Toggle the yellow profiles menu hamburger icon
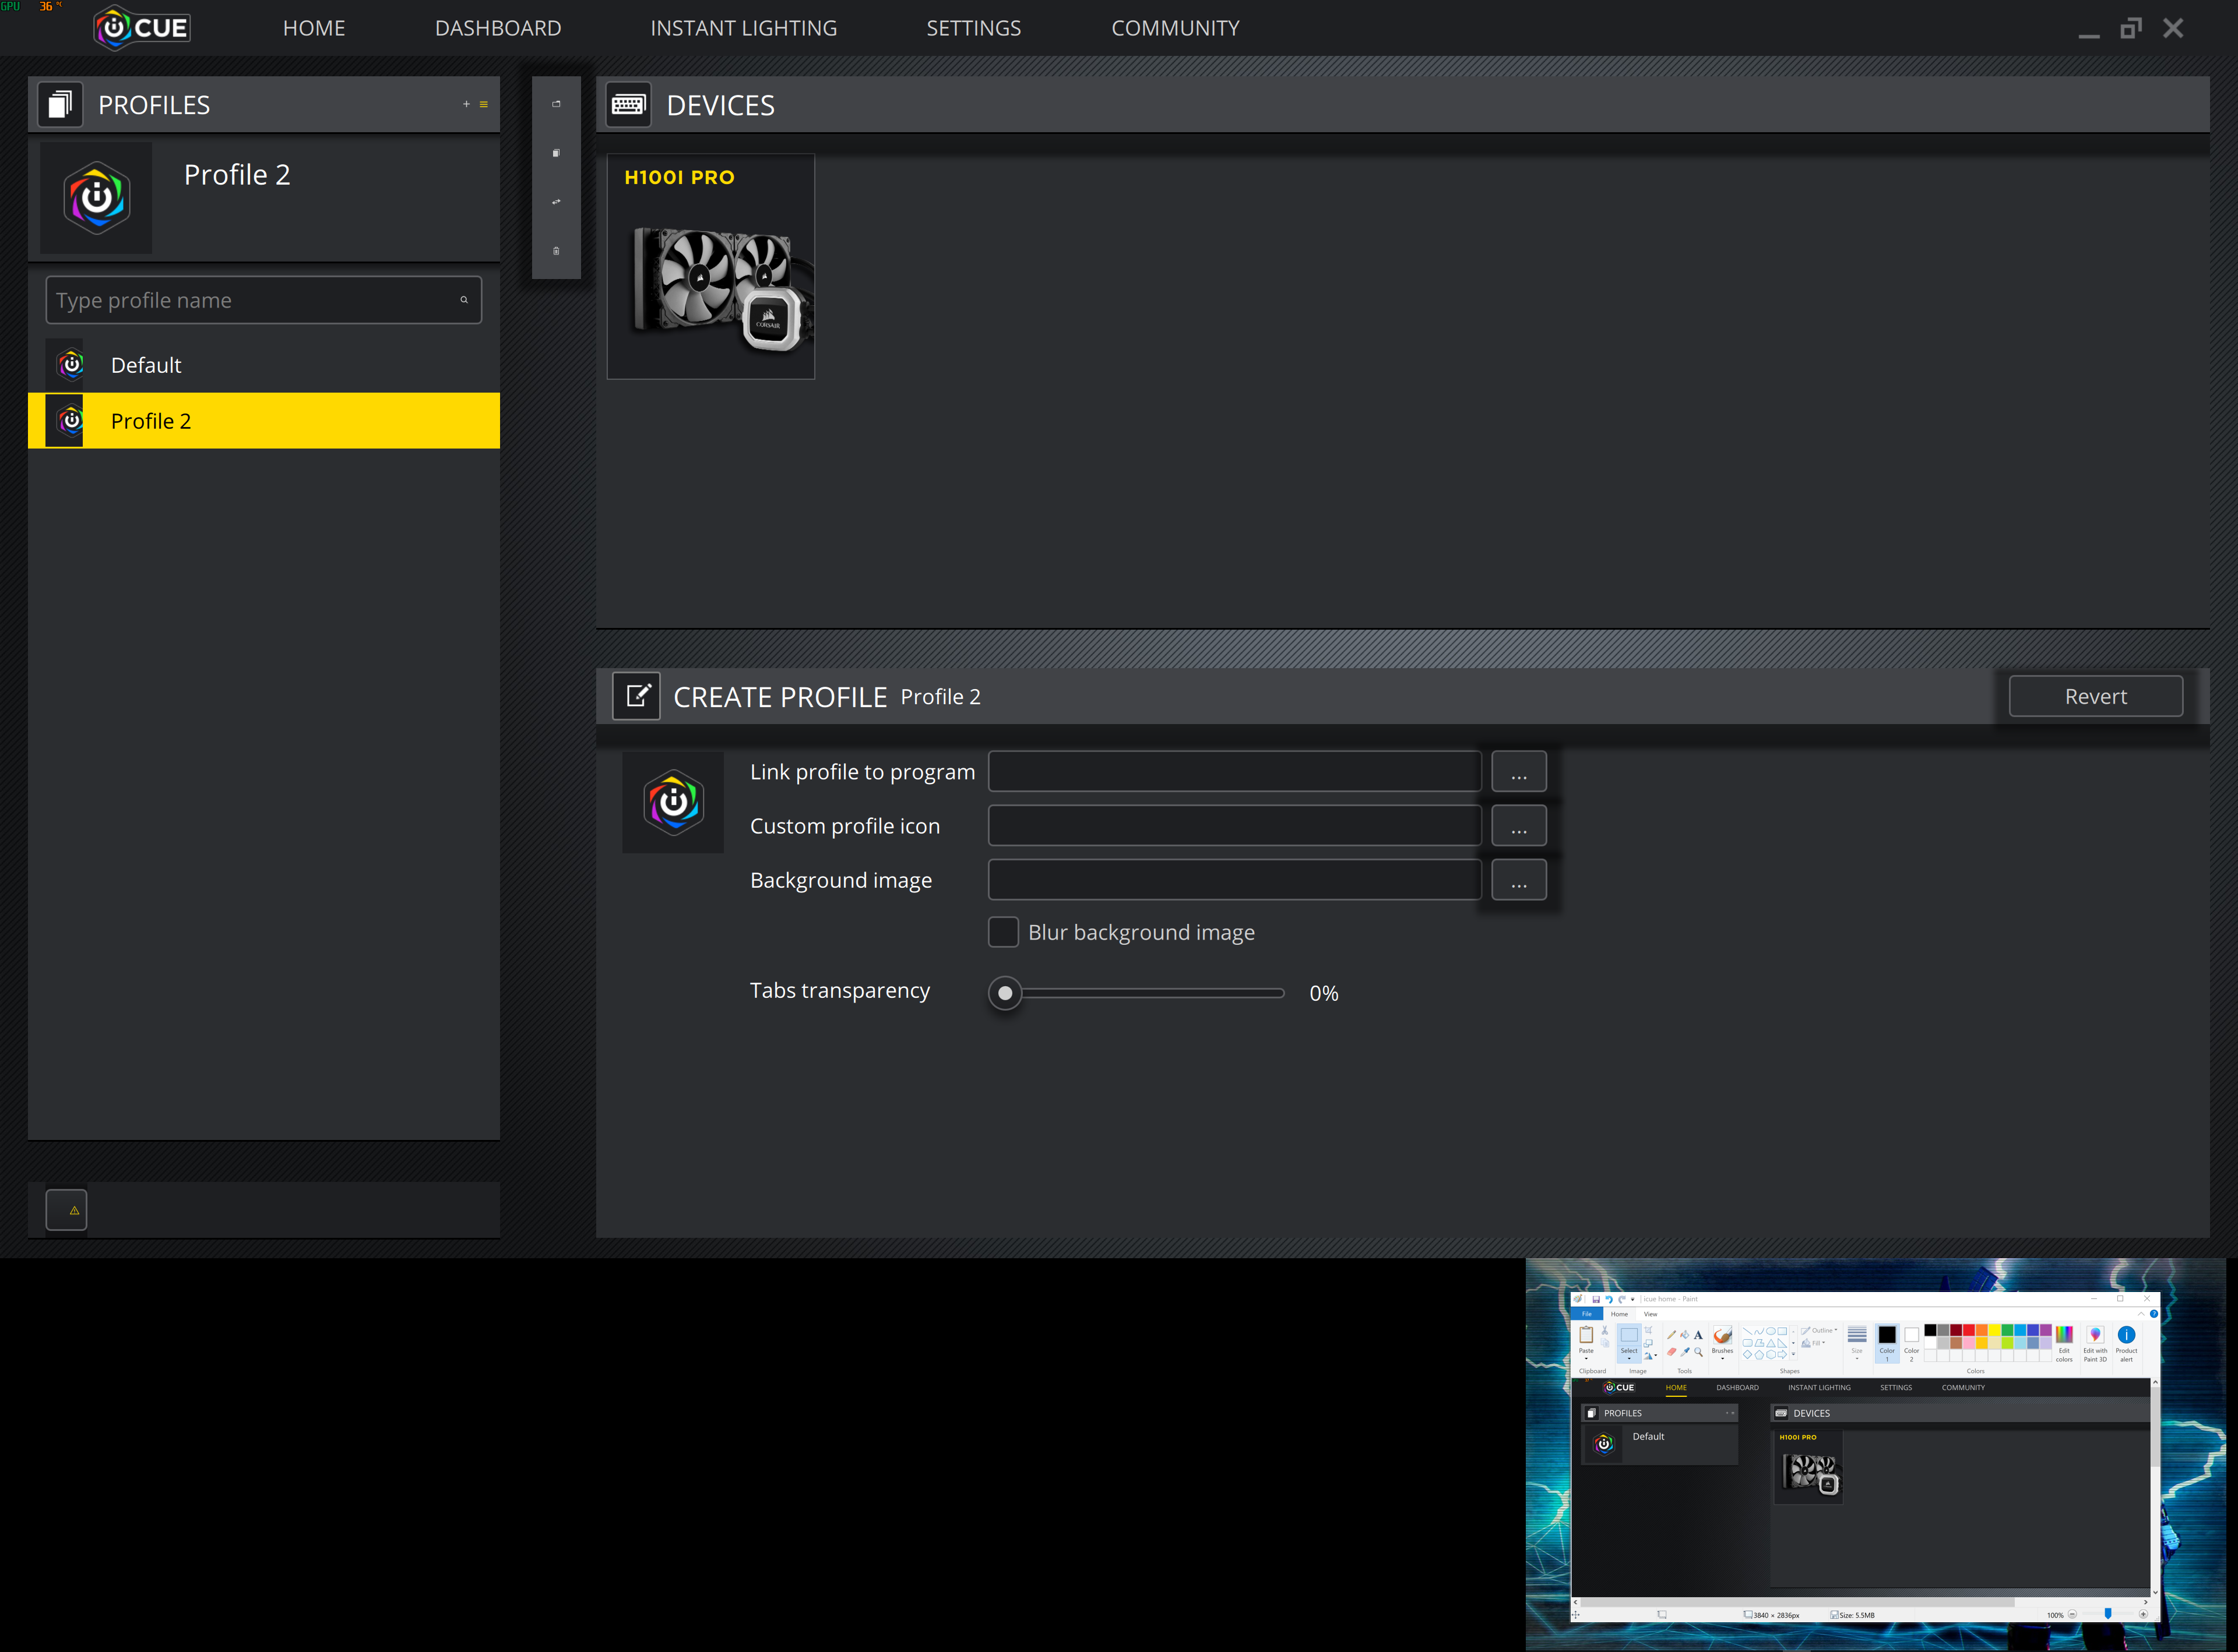2238x1652 pixels. pos(484,104)
